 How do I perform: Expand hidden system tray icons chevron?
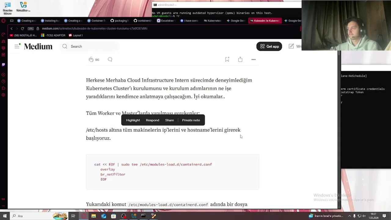click(x=350, y=216)
